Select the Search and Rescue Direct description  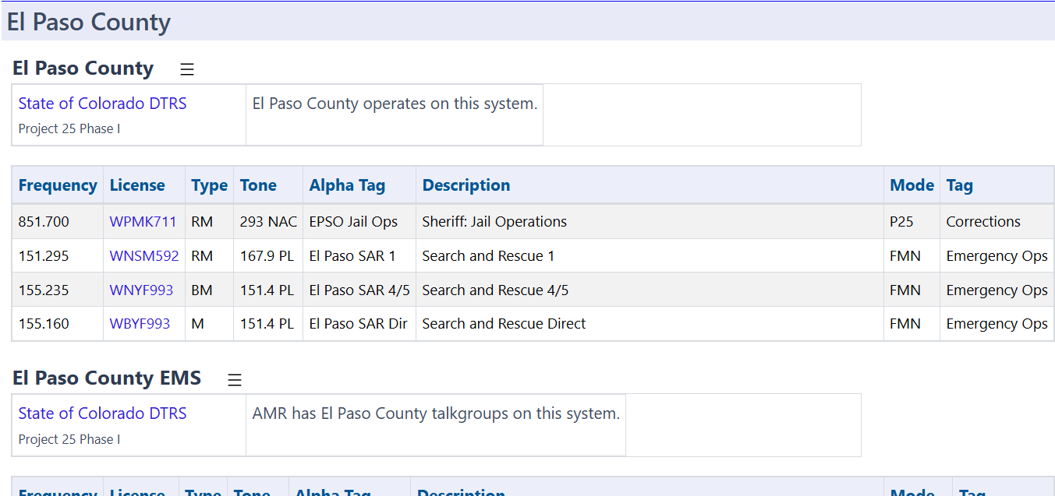(504, 324)
